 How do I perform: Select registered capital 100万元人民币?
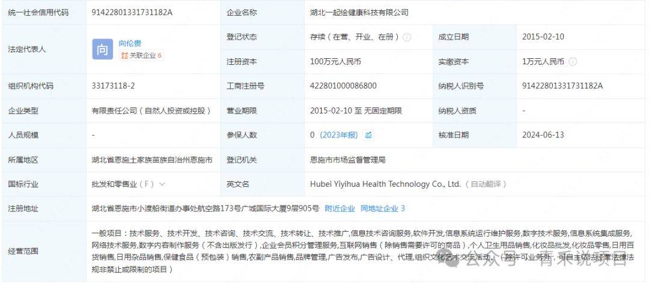pyautogui.click(x=335, y=62)
